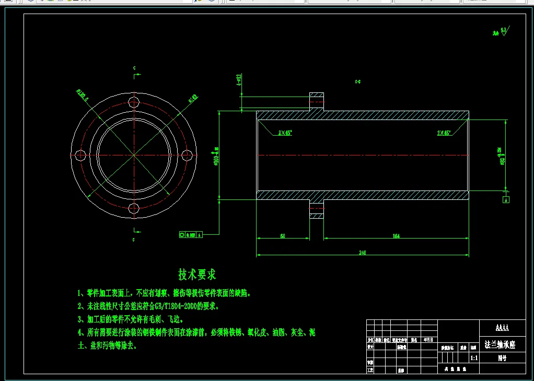
Task: Select the 年月日 header cell
Action: point(428,339)
